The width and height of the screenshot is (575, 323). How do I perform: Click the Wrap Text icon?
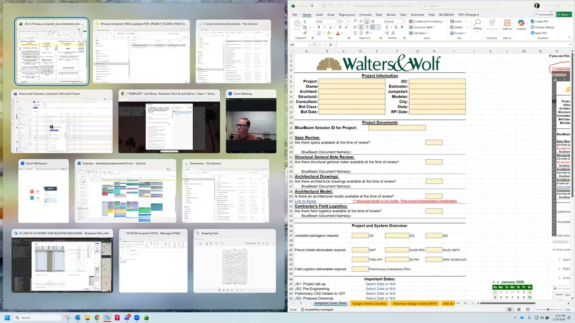372,22
